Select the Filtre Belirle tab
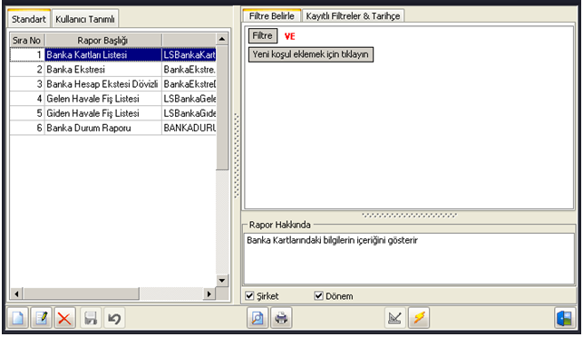Viewport: 583px width, 337px height. (272, 16)
